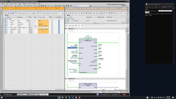Image resolution: width=176 pixels, height=99 pixels.
Task: Uncheck Accessible checkbox for Tags2 row
Action: pos(59,33)
